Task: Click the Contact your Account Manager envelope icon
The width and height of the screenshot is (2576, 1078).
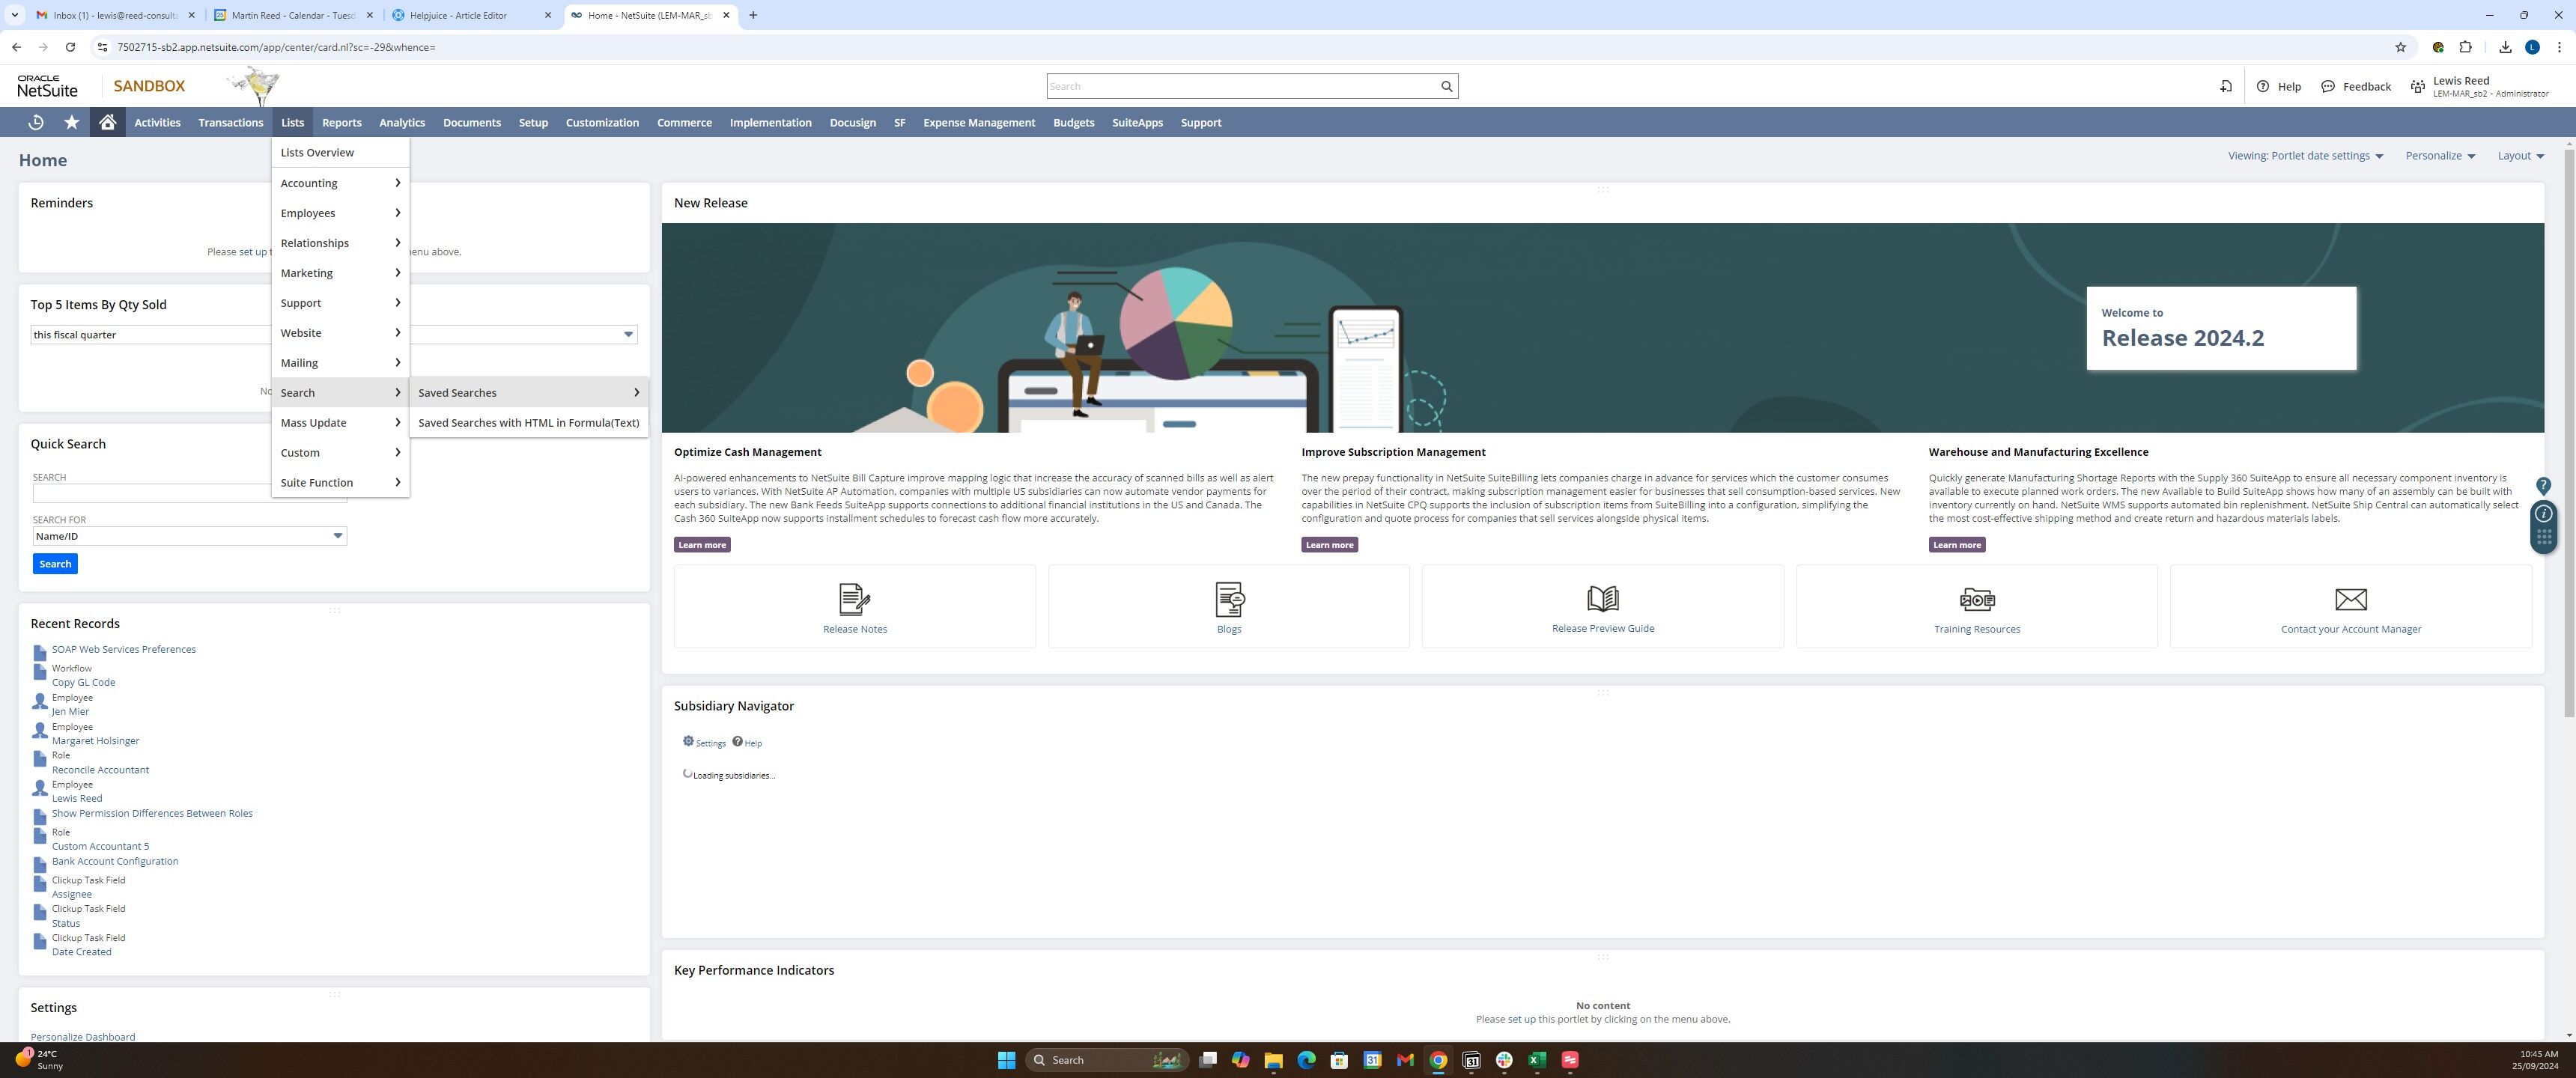Action: coord(2350,599)
